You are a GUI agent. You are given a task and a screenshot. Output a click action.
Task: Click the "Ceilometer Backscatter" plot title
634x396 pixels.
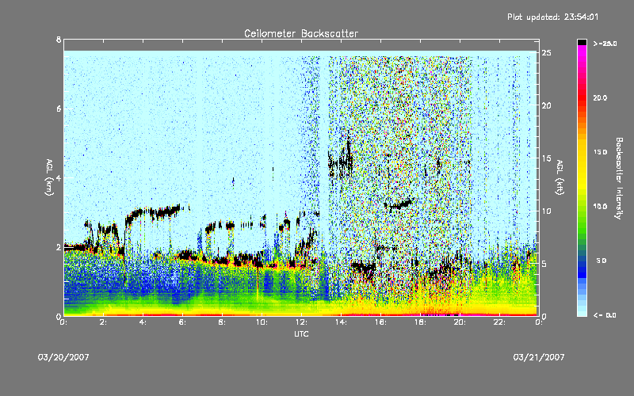(x=301, y=33)
